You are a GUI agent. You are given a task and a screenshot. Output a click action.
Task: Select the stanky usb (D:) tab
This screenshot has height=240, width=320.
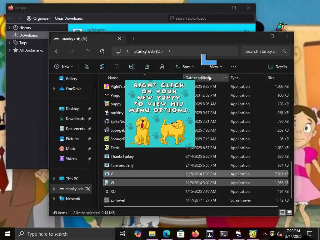[x=88, y=39]
